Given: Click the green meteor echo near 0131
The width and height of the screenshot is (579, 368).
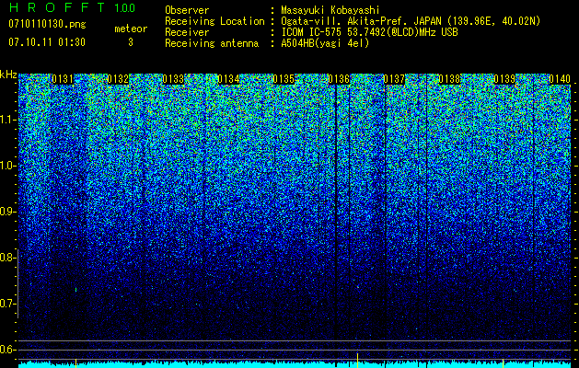Looking at the screenshot, I should point(76,290).
